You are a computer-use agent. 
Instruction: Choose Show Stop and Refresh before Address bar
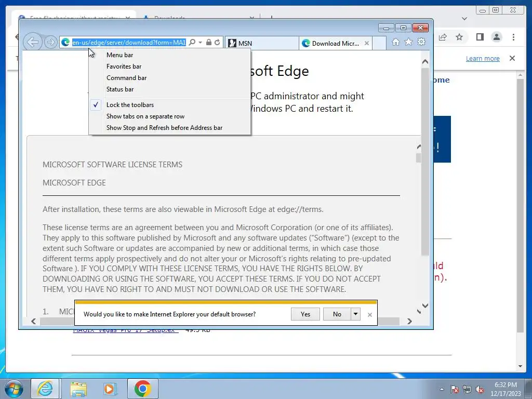tap(170, 128)
